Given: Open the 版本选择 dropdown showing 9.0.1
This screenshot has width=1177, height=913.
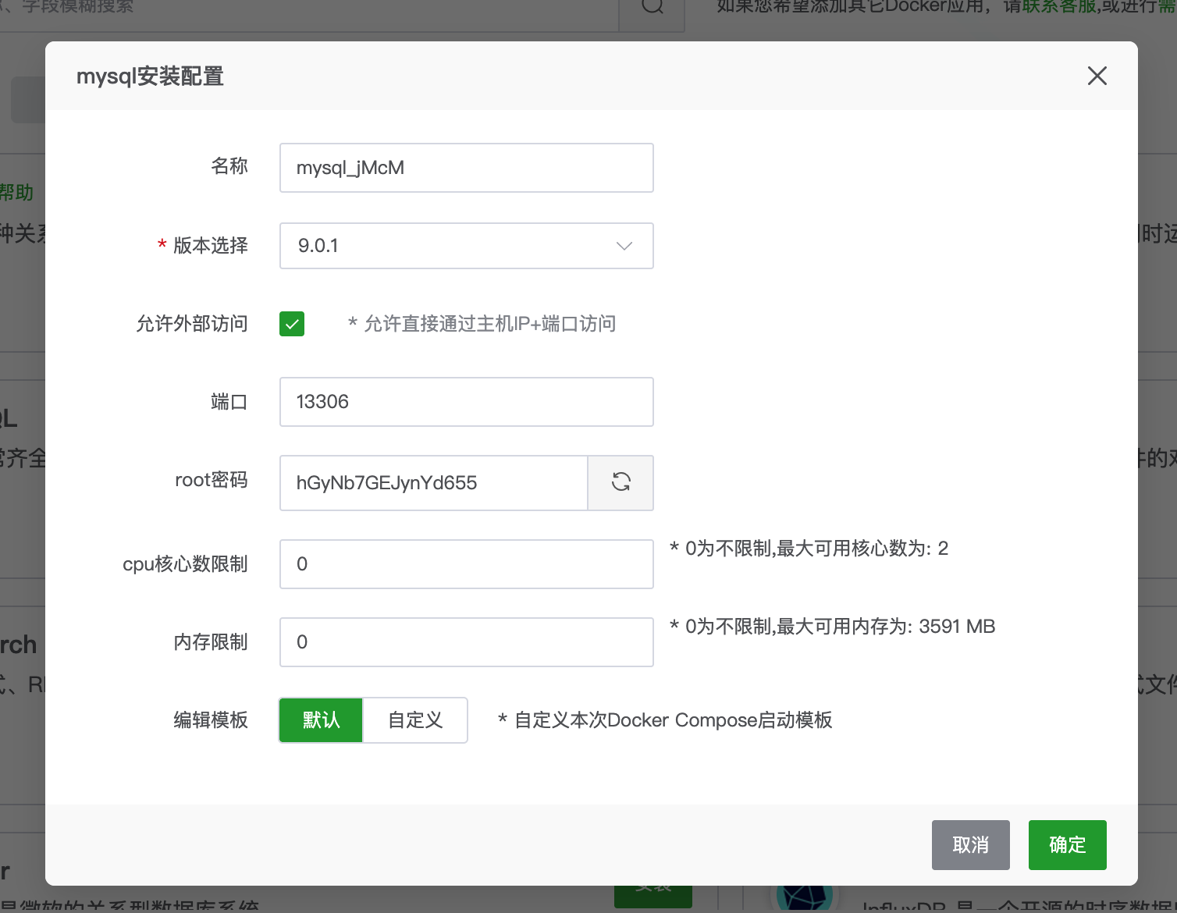Looking at the screenshot, I should [467, 246].
